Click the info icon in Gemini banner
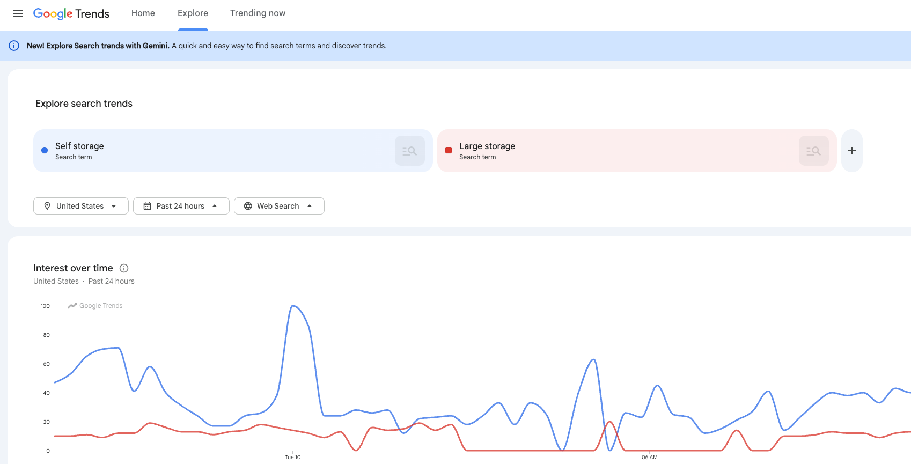911x464 pixels. [14, 46]
